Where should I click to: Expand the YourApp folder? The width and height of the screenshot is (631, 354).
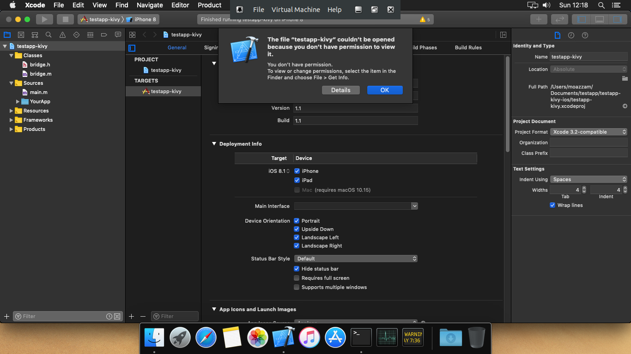tap(18, 101)
